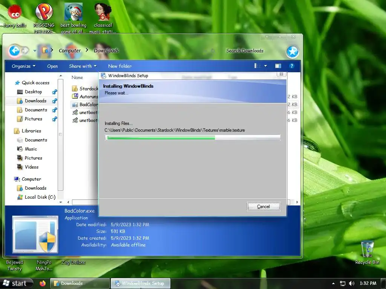Image resolution: width=386 pixels, height=289 pixels.
Task: Open the volume tray icon
Action: point(352,283)
